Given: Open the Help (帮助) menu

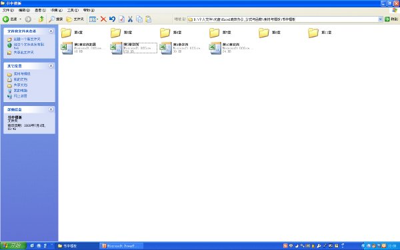Looking at the screenshot, I should click(89, 10).
